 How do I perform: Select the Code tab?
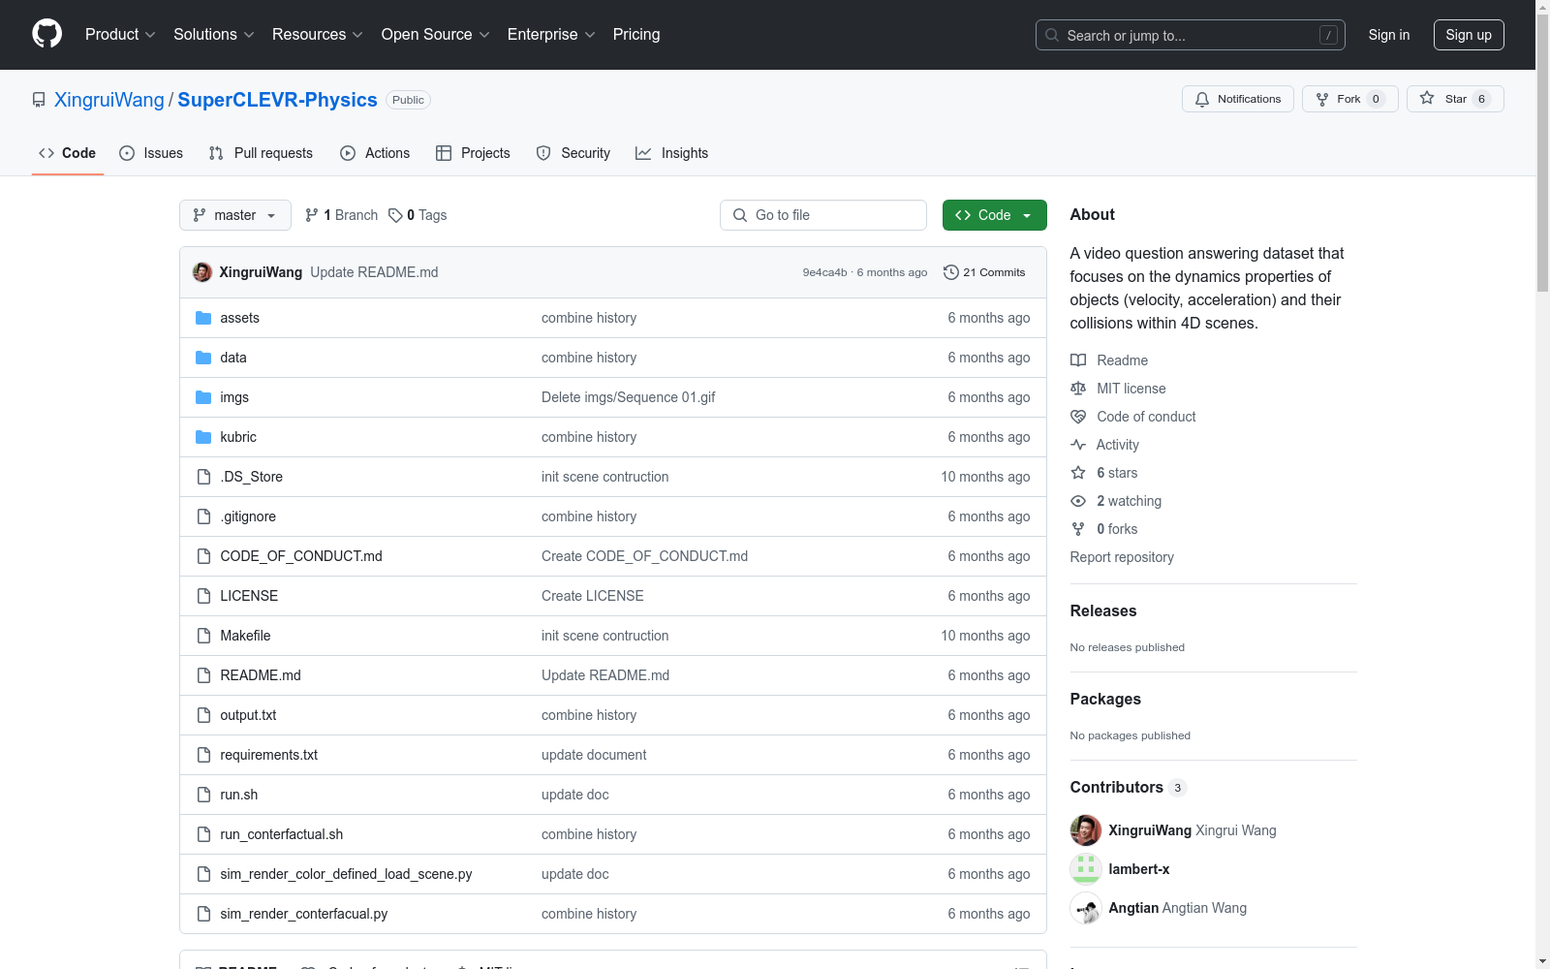(68, 153)
